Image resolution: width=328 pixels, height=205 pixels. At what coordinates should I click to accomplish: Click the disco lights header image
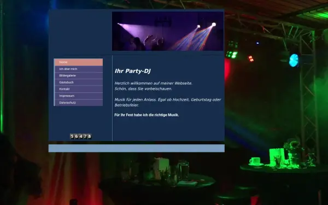[x=168, y=31]
